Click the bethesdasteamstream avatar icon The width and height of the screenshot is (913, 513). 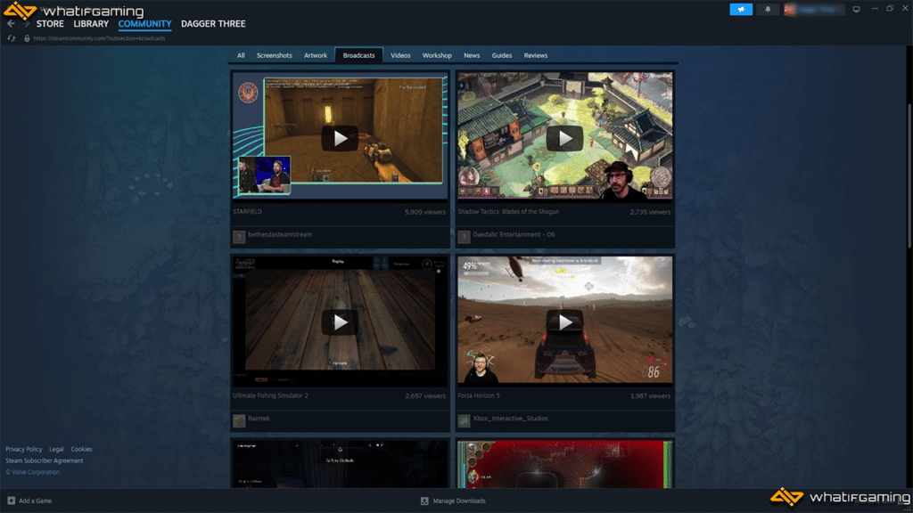tap(239, 237)
